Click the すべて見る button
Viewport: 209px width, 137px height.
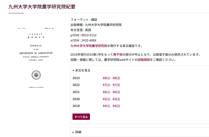point(81,117)
